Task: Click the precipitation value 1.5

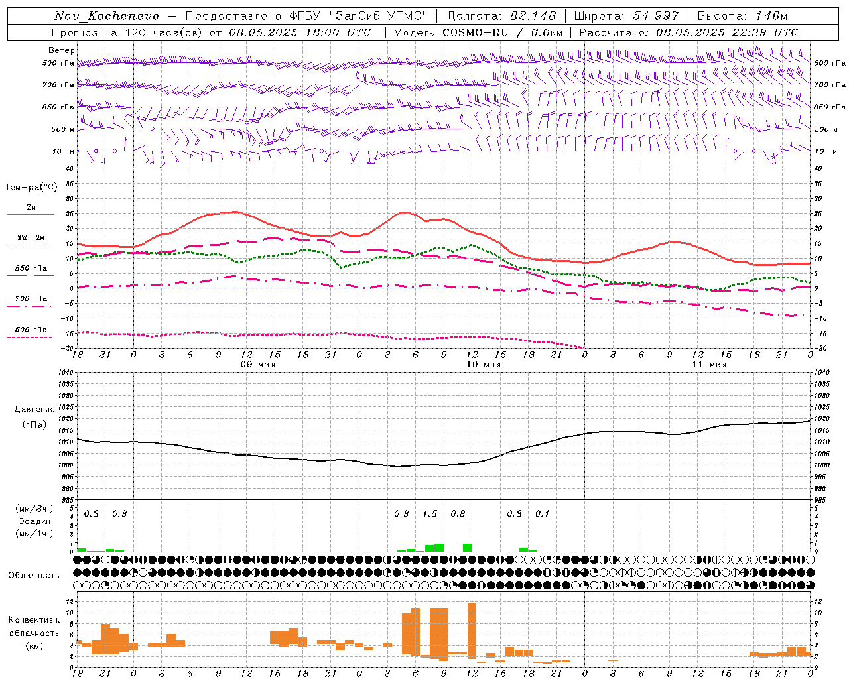Action: (430, 514)
